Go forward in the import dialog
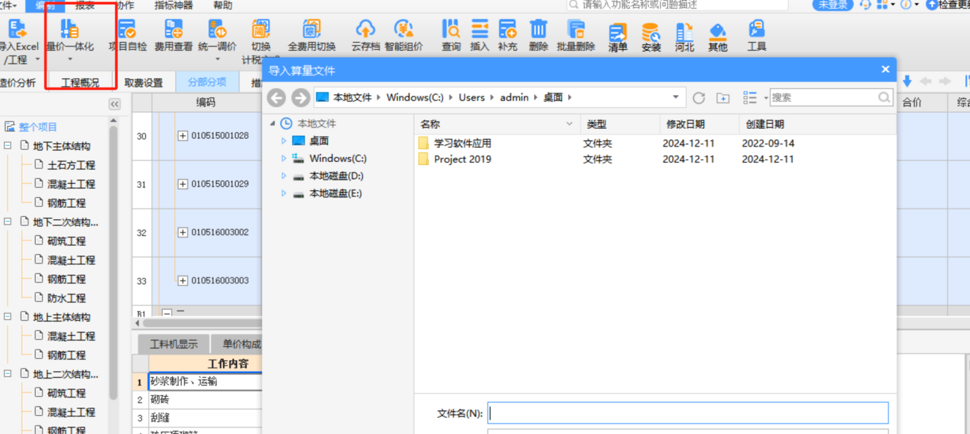Screen dimensions: 970x434 tap(301, 98)
